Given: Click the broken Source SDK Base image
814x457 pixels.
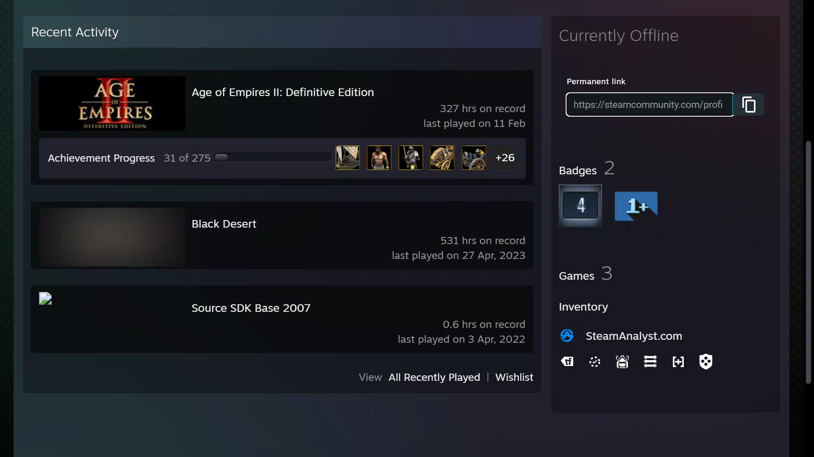Looking at the screenshot, I should (x=45, y=298).
